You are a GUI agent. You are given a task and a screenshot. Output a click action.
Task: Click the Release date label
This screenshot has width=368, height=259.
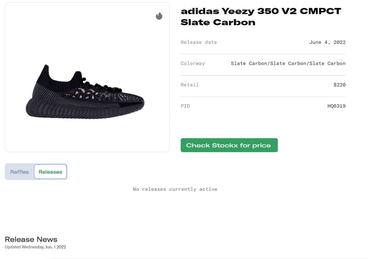[199, 42]
